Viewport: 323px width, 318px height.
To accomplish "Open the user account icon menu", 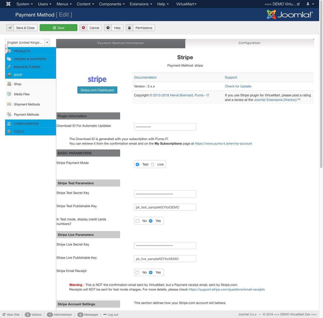I will click(x=310, y=4).
